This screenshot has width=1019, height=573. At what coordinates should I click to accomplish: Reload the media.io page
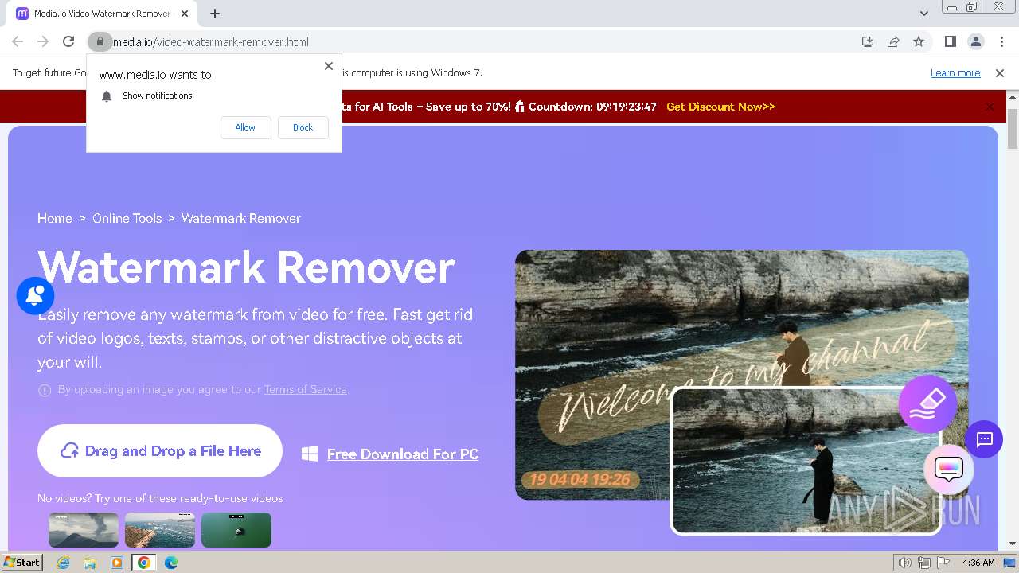pos(68,41)
